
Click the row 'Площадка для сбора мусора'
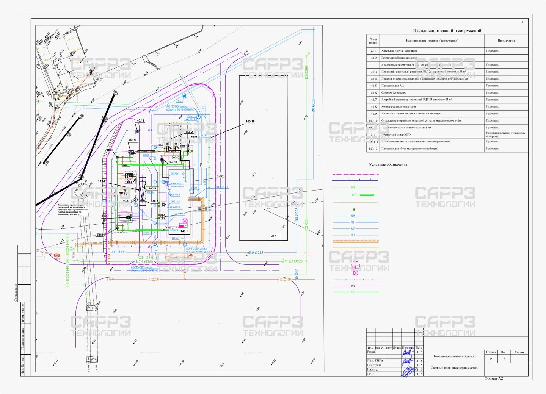[x=447, y=149]
